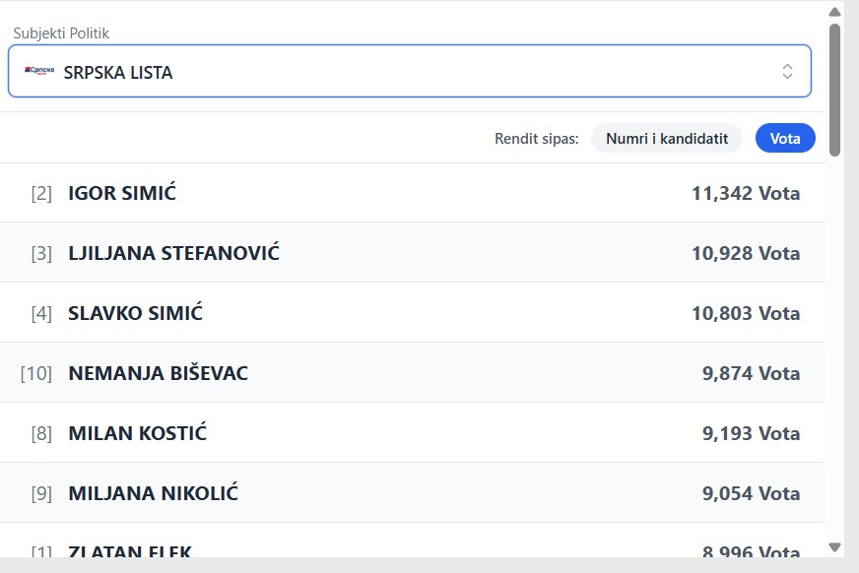Click the Rendit sipas label
Screen dimensions: 859x573
click(537, 139)
